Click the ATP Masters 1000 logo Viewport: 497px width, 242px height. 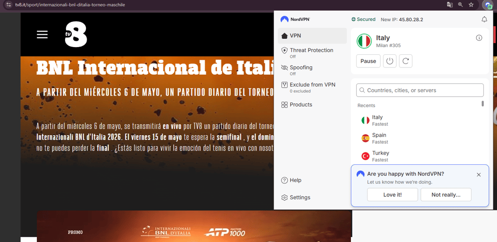225,232
